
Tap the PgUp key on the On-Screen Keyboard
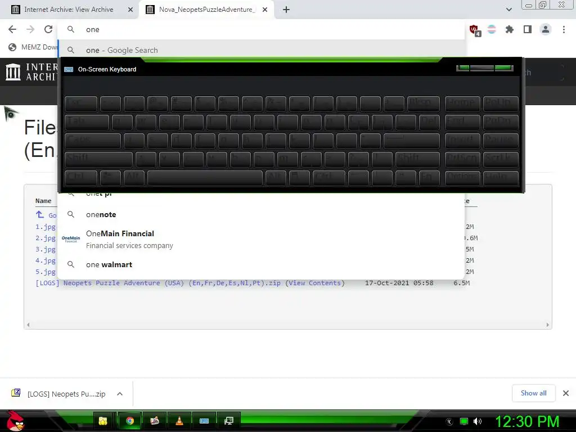(500, 103)
